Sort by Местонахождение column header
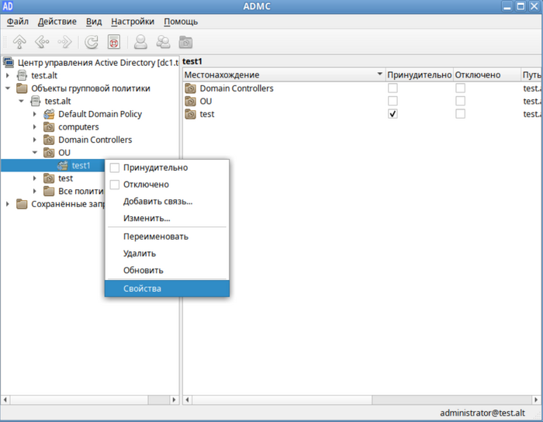The height and width of the screenshot is (422, 543). tap(284, 74)
